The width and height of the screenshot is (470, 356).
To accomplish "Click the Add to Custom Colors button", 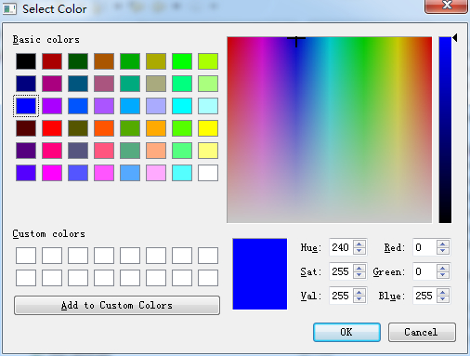I will click(x=117, y=305).
